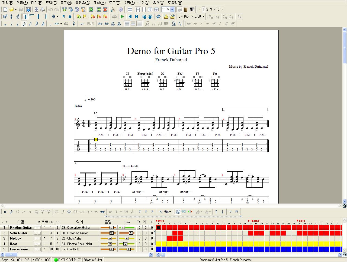
Task: Open the amp effects dropdown arrow
Action: click(171, 212)
